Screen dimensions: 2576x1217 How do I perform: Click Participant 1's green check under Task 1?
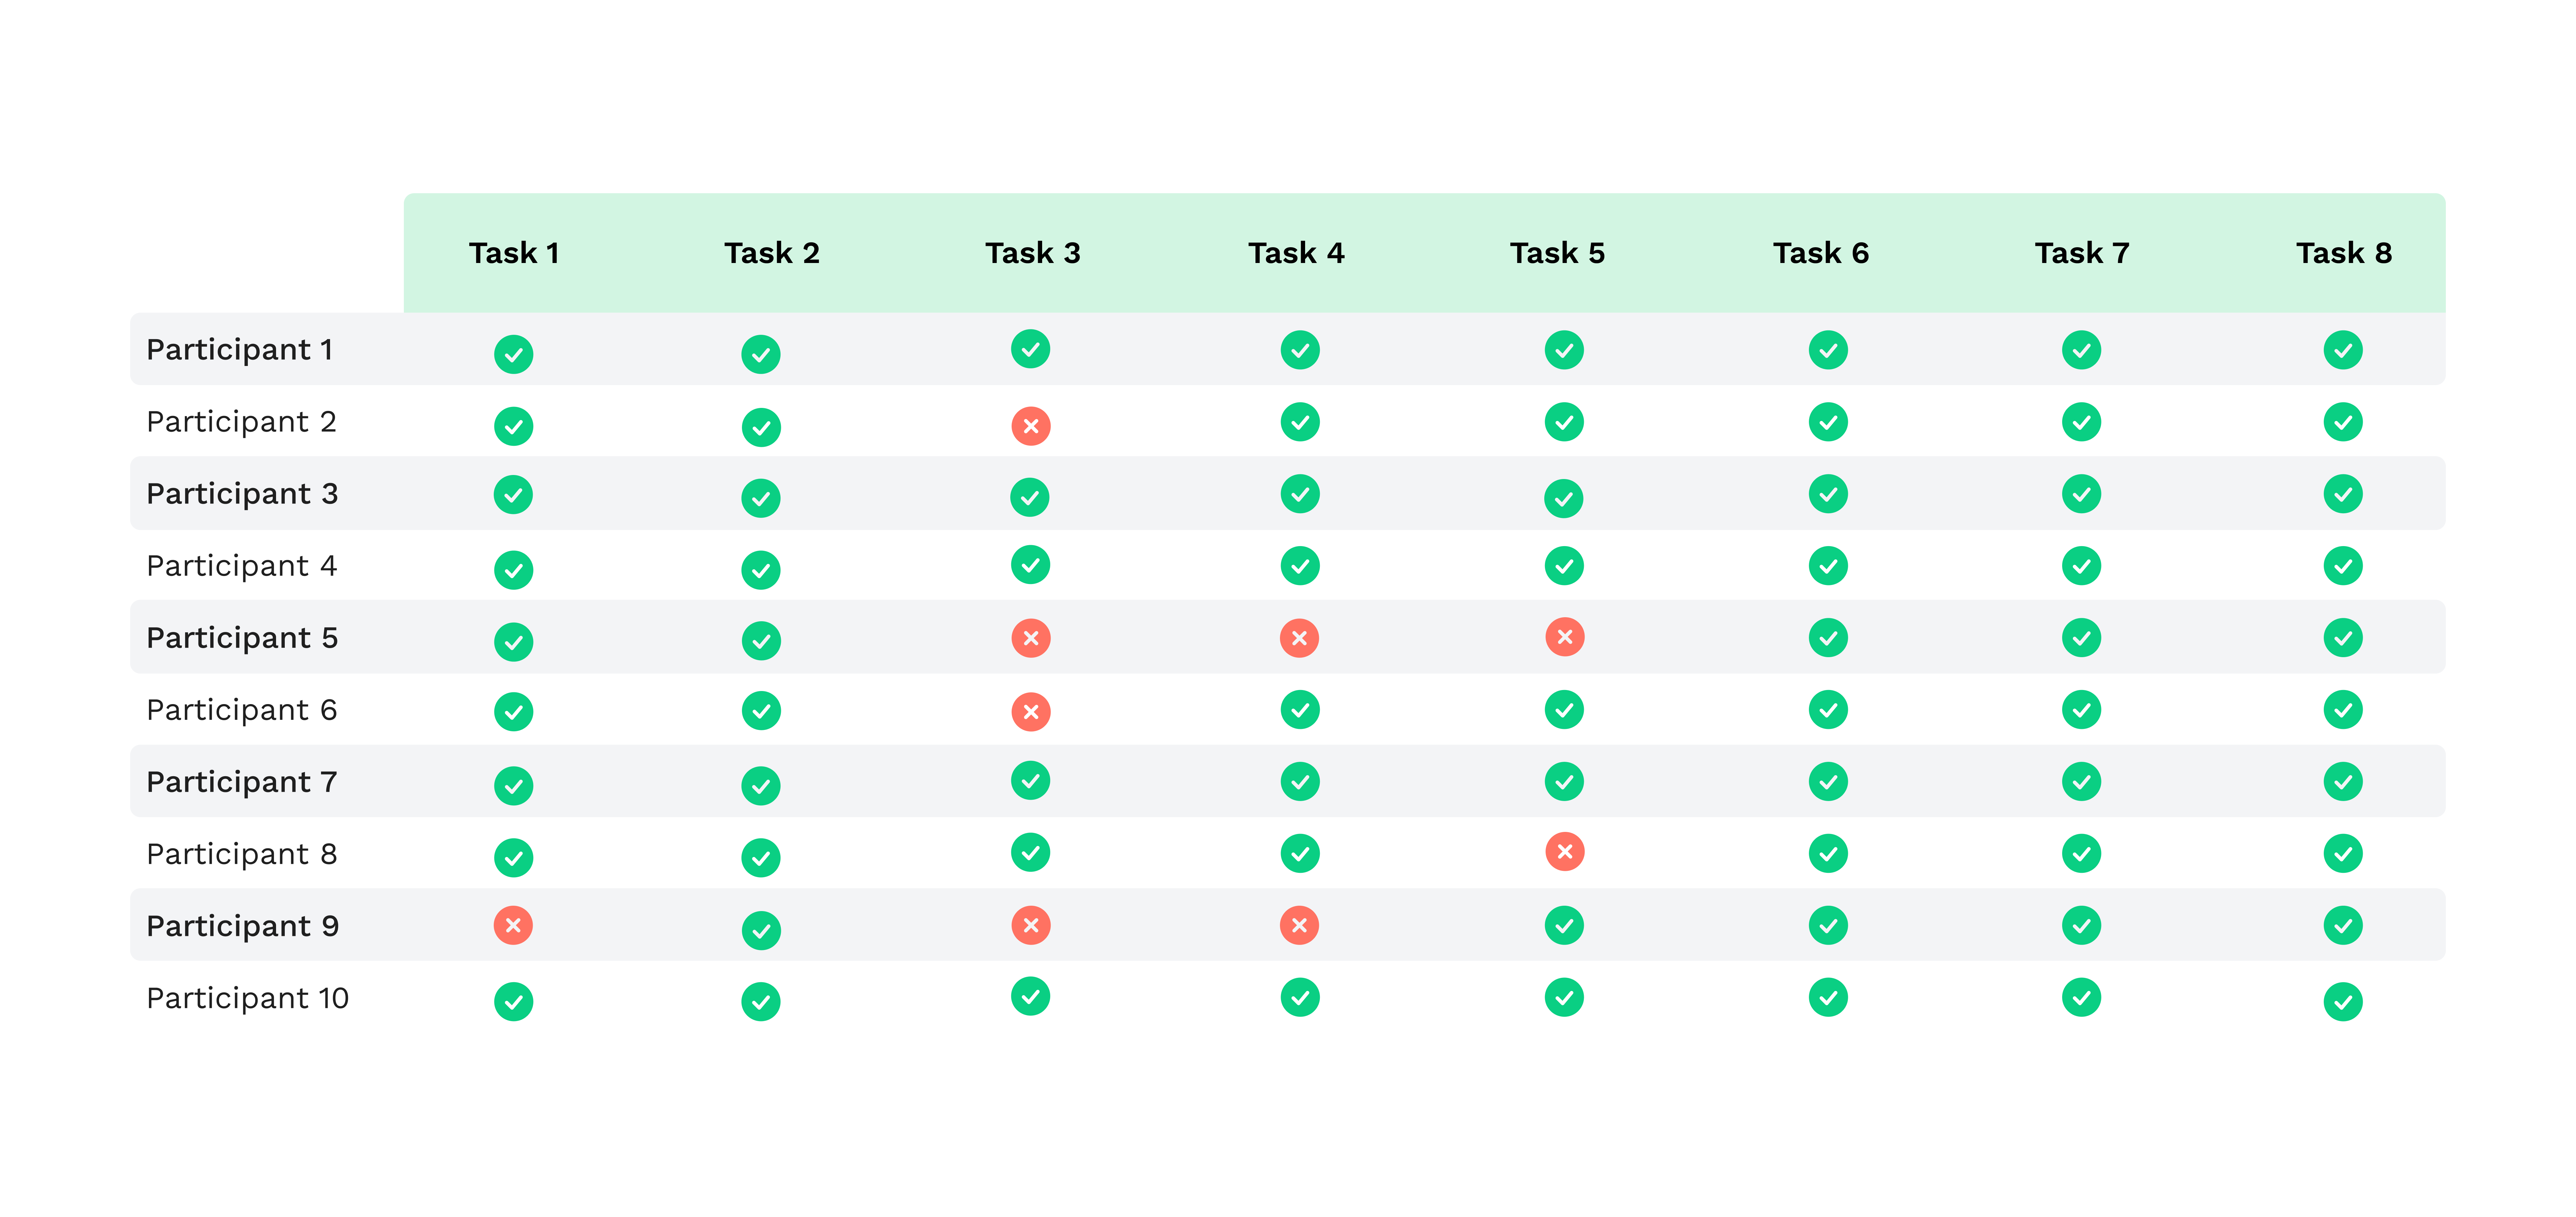point(513,354)
